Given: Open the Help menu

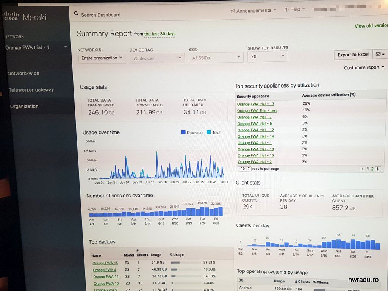Looking at the screenshot, I should pos(294,9).
